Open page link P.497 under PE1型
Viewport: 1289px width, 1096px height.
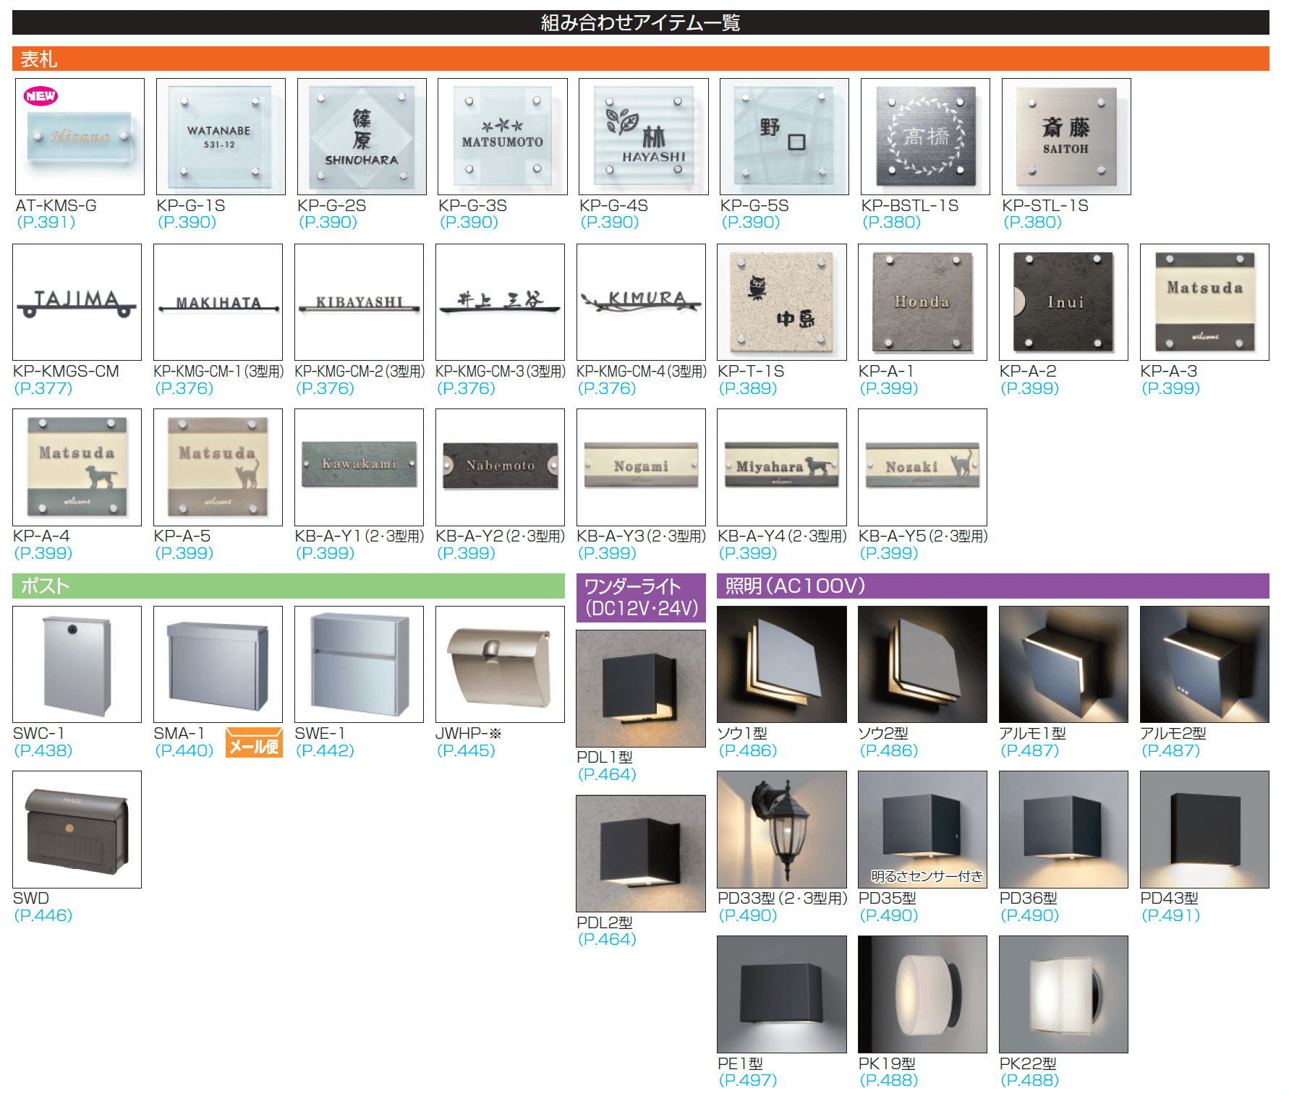click(748, 1080)
